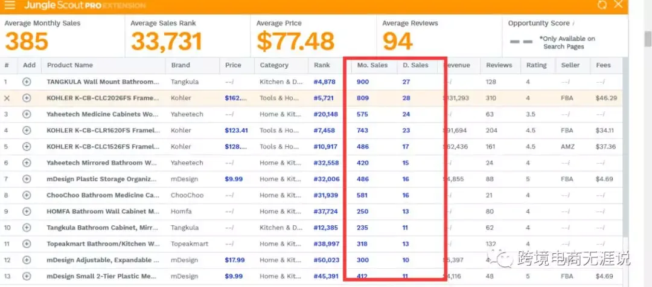Image resolution: width=652 pixels, height=287 pixels.
Task: Sort by Seller column header
Action: 570,65
